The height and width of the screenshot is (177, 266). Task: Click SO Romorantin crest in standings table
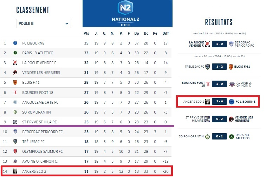point(15,112)
